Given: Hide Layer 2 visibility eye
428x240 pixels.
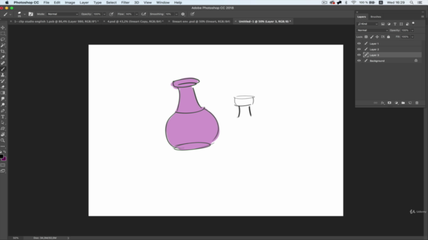Looking at the screenshot, I should pyautogui.click(x=359, y=49).
